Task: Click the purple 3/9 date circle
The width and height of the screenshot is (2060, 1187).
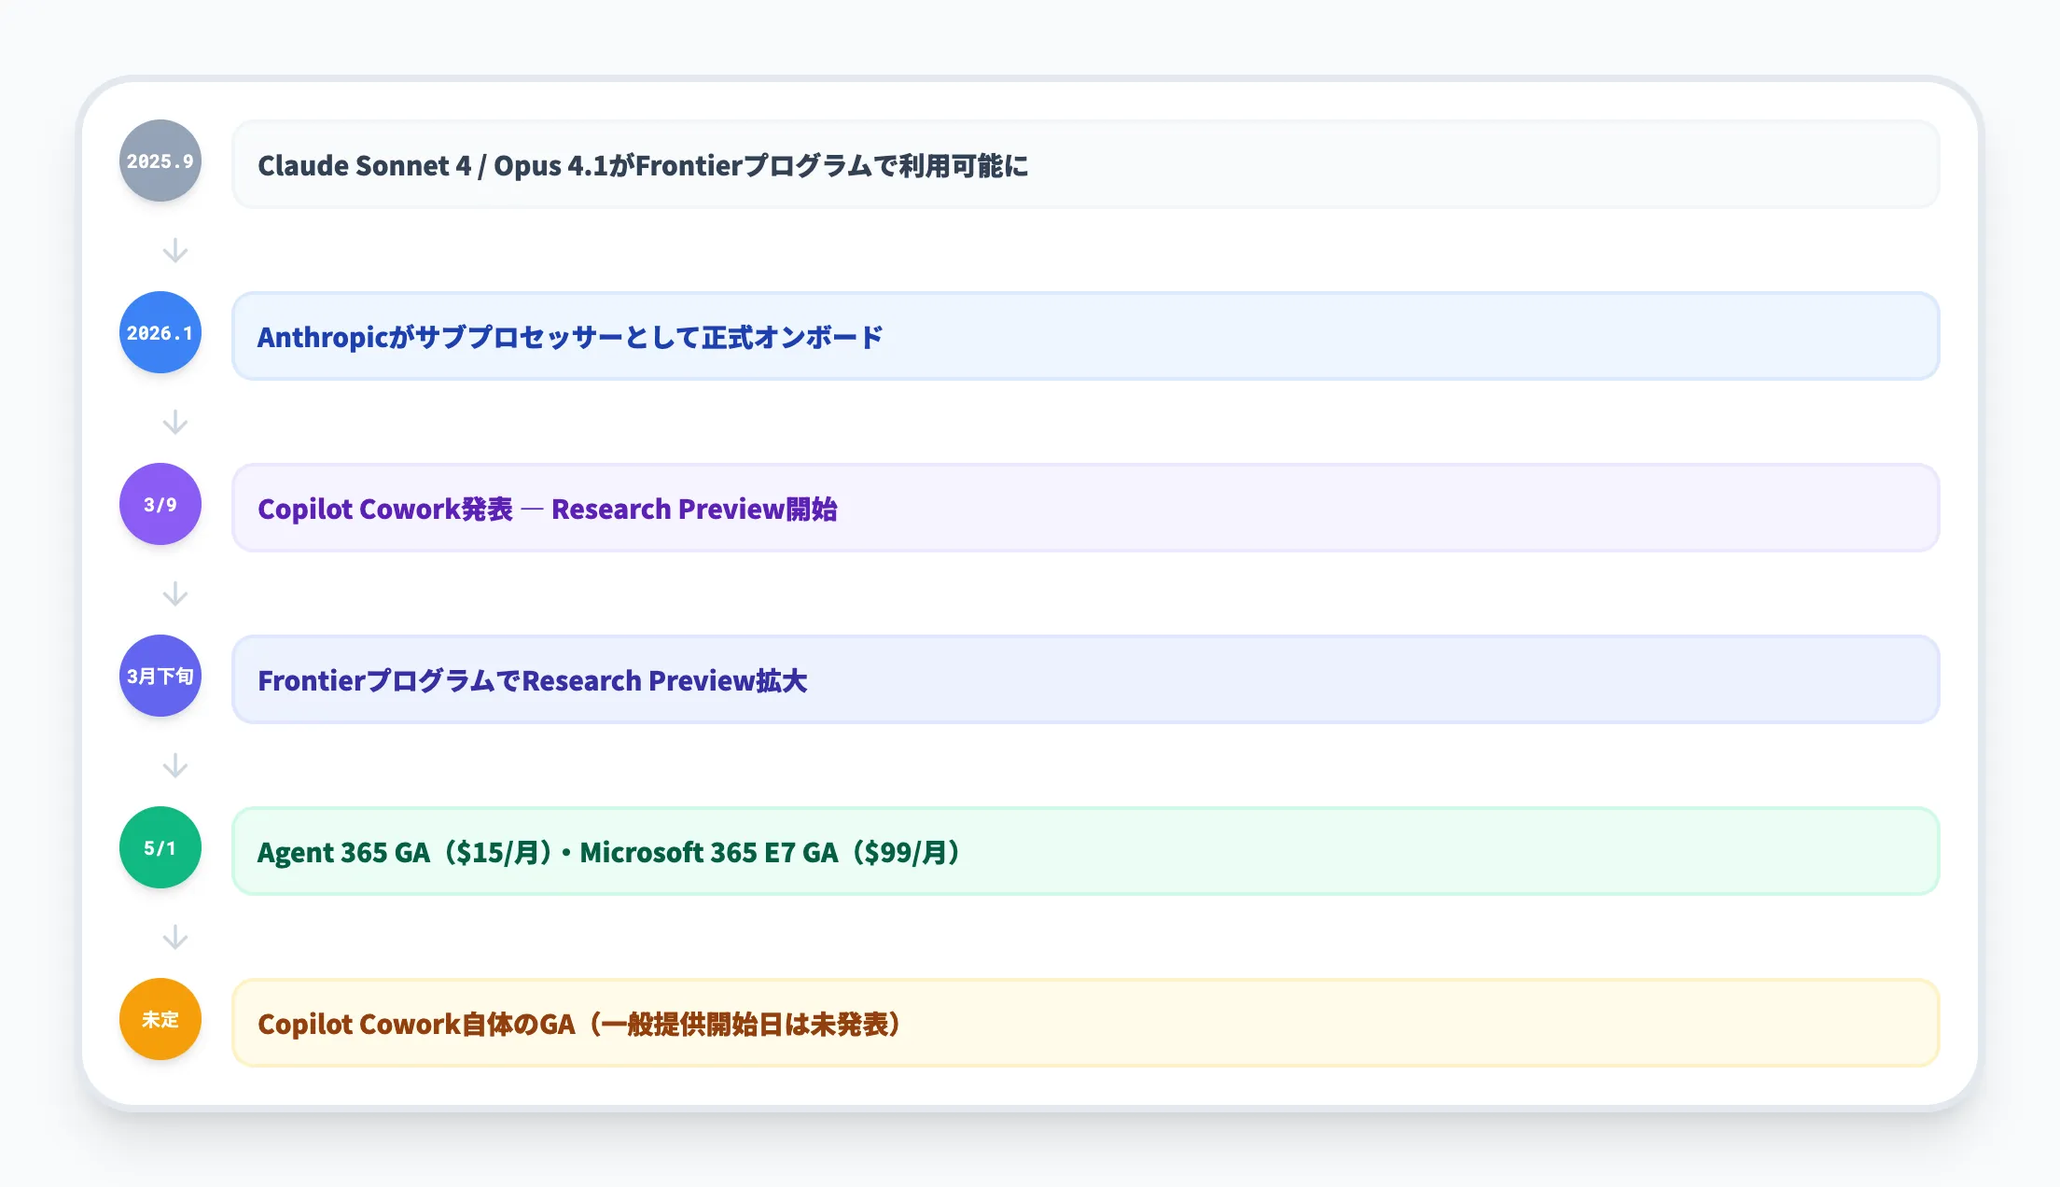Action: pyautogui.click(x=160, y=504)
